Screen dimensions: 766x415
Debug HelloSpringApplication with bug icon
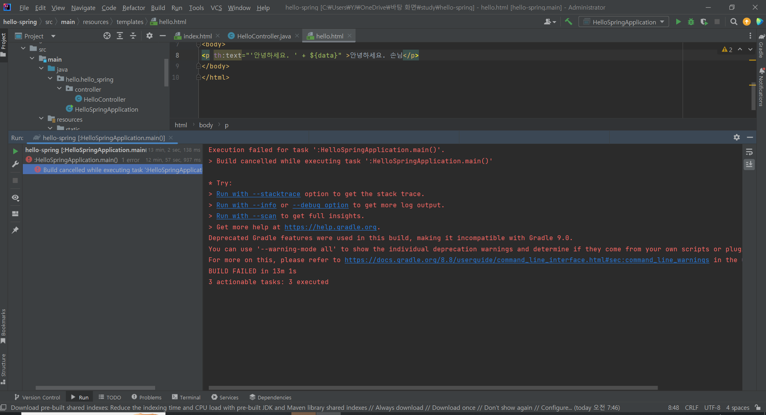(x=691, y=22)
